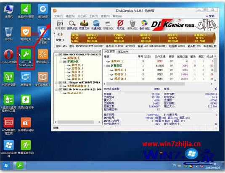Screen dimensions: 225x173
Task: Open the DiskGenius partition tool desktop icon
Action: (x=26, y=58)
